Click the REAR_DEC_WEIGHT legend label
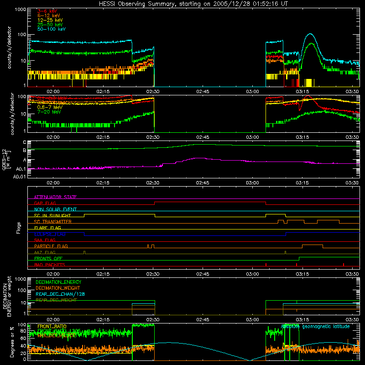The width and height of the screenshot is (365, 365). [56, 300]
